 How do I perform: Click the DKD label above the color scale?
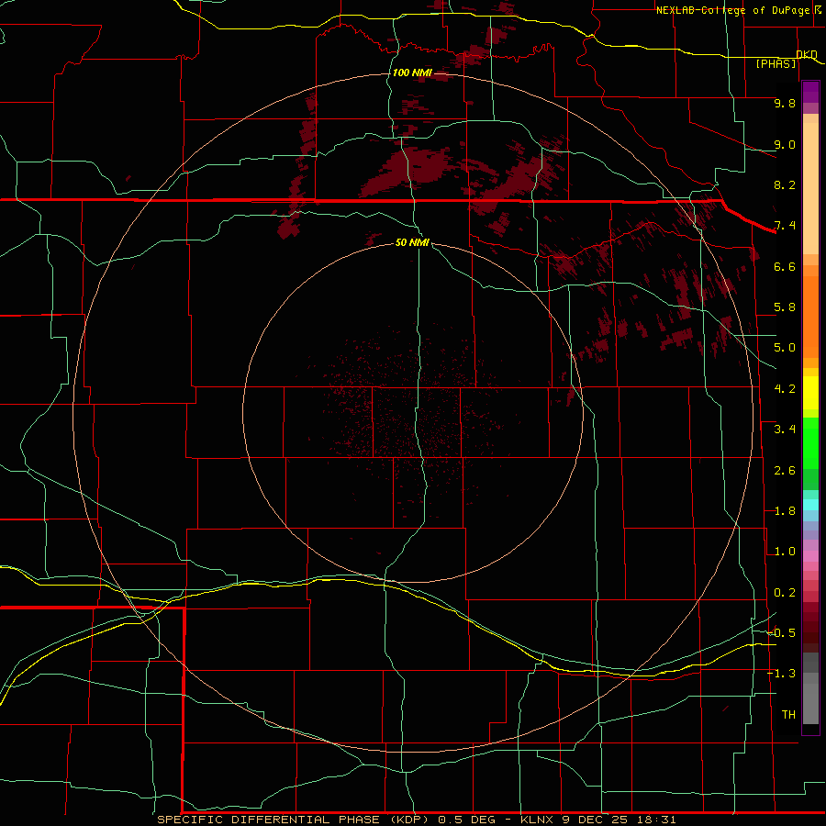(x=807, y=55)
